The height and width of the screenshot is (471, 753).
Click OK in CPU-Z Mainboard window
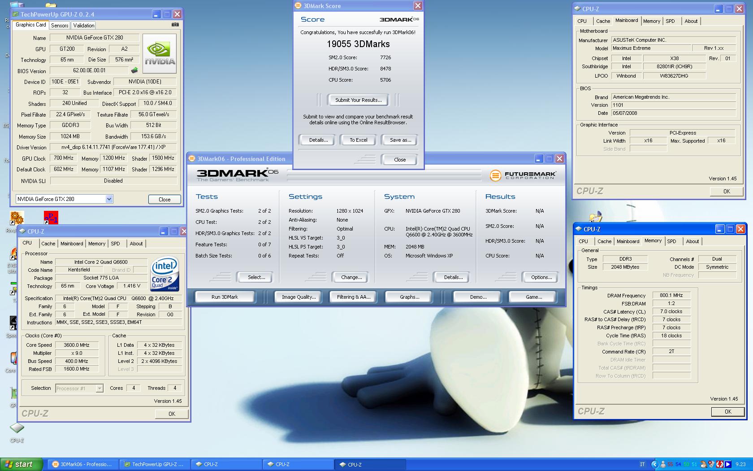727,192
